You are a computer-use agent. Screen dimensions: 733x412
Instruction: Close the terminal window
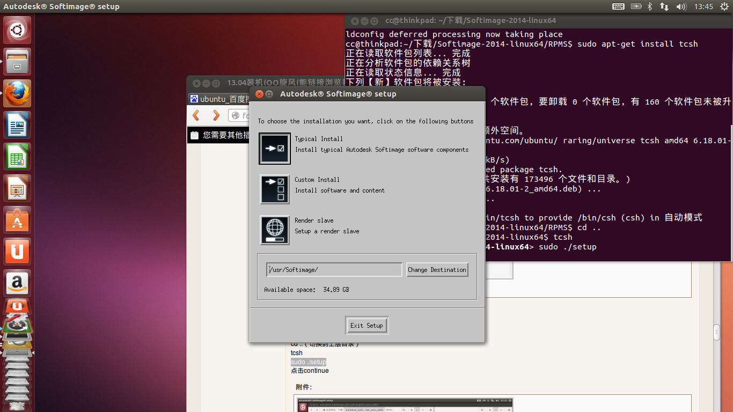(354, 21)
